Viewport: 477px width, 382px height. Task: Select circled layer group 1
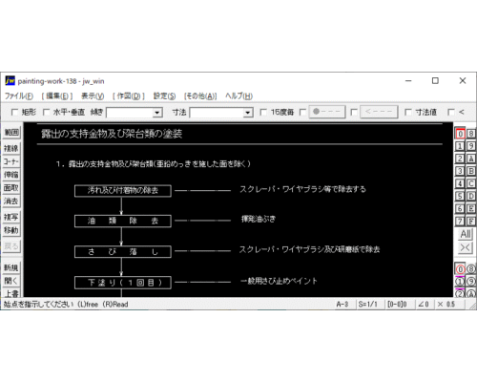460,282
